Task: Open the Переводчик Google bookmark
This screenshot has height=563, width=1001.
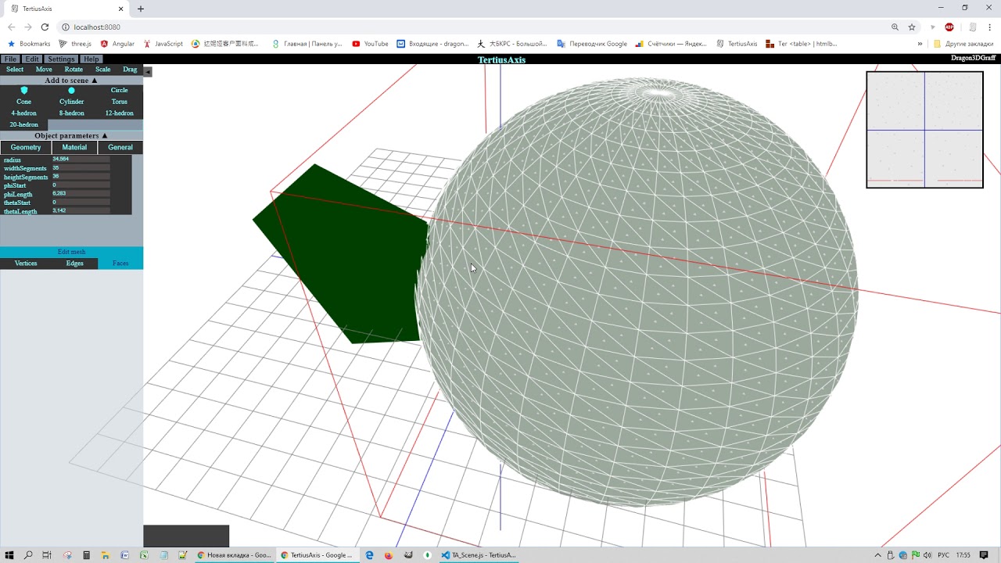Action: point(592,44)
